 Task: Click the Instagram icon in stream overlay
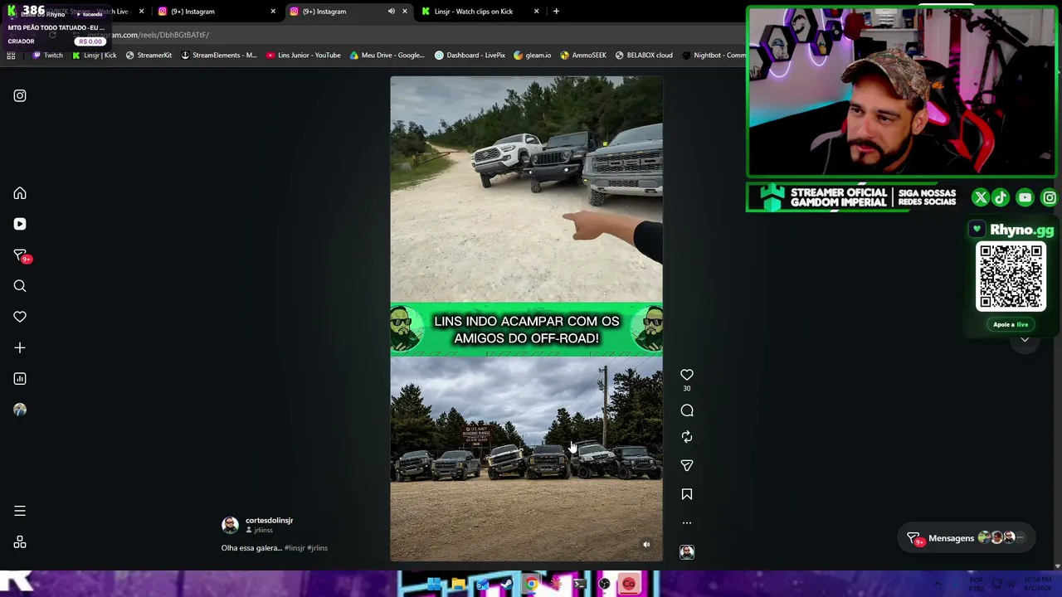[x=1050, y=198]
